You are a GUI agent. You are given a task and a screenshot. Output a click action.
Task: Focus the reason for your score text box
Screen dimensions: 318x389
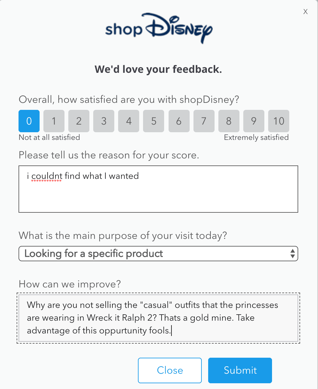(x=158, y=189)
